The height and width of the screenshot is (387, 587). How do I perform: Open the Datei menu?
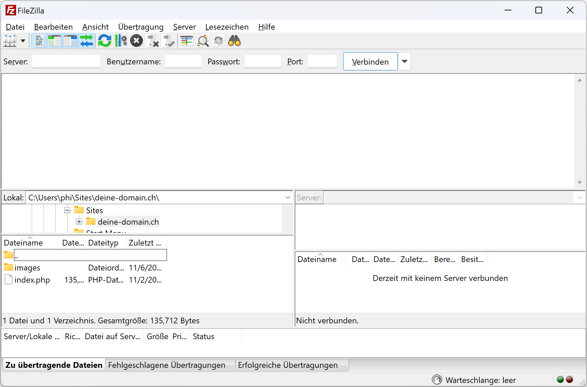[x=15, y=27]
